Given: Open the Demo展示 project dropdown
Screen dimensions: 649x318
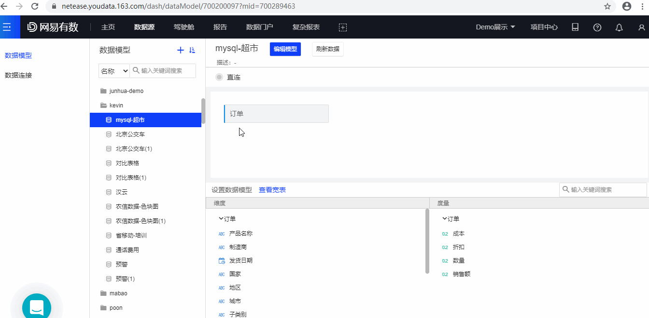Looking at the screenshot, I should pyautogui.click(x=495, y=27).
